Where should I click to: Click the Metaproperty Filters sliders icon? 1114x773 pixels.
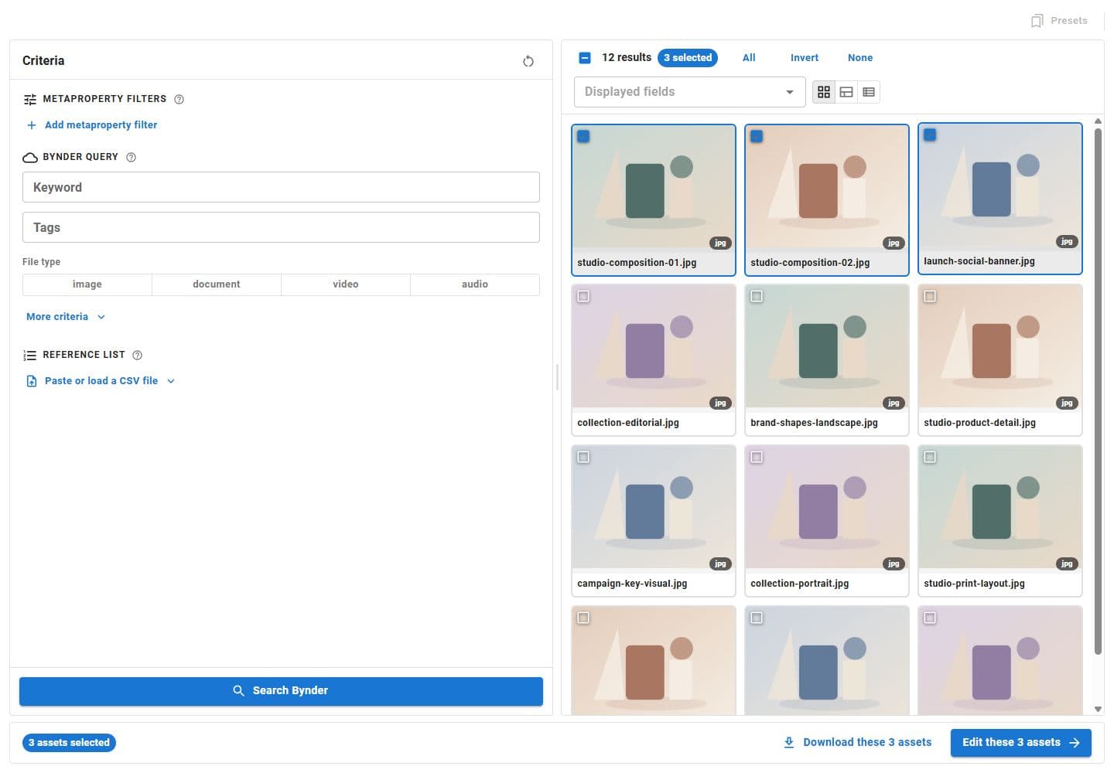click(x=30, y=99)
